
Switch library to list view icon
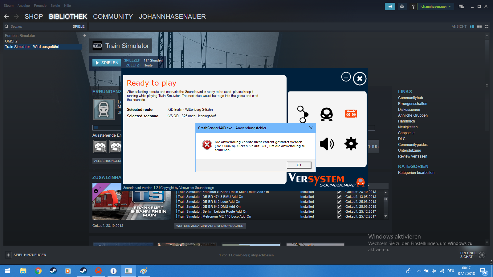click(479, 26)
